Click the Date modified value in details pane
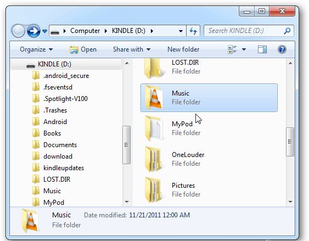The width and height of the screenshot is (309, 241). point(159,215)
